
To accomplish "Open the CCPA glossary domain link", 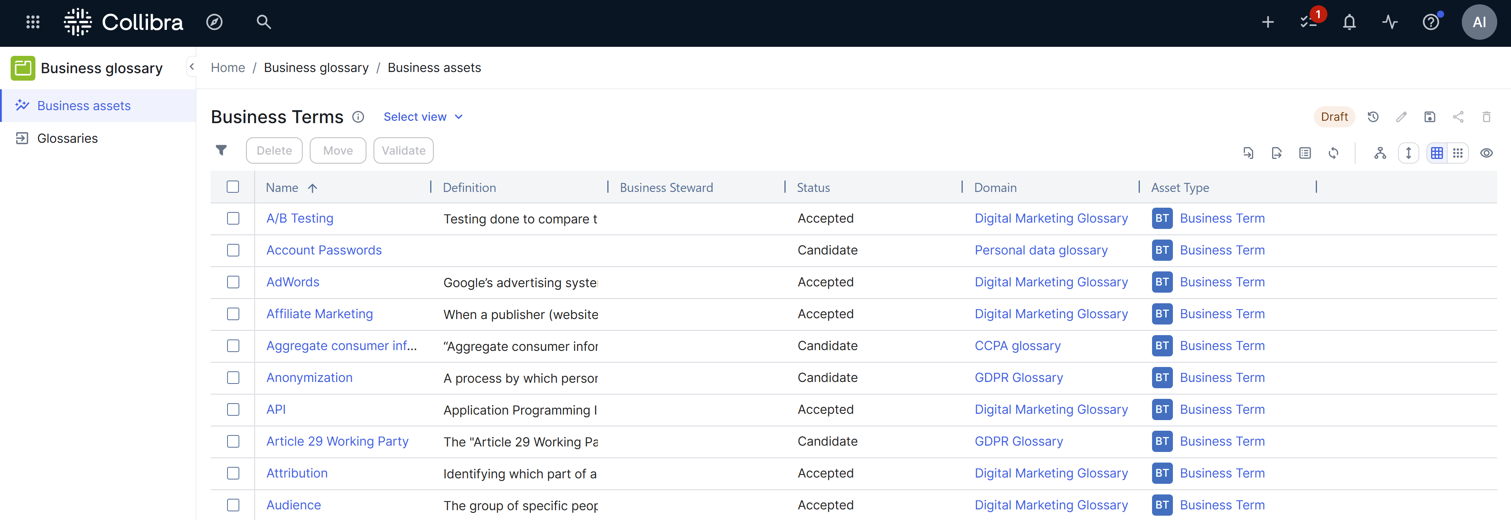I will [1017, 346].
